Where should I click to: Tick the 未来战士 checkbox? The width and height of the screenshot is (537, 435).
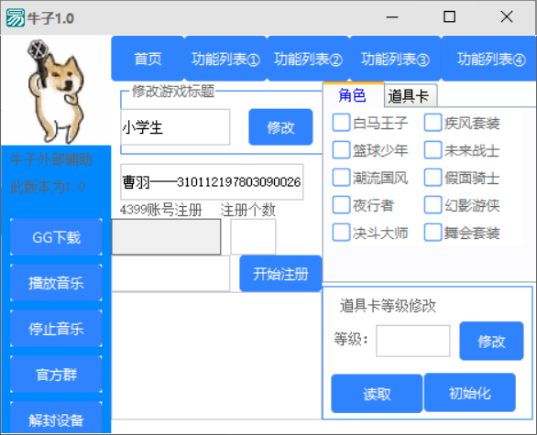[x=433, y=150]
